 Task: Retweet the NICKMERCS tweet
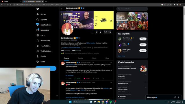[75, 78]
